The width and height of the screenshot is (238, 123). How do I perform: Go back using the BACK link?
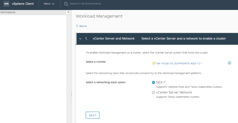83,26
